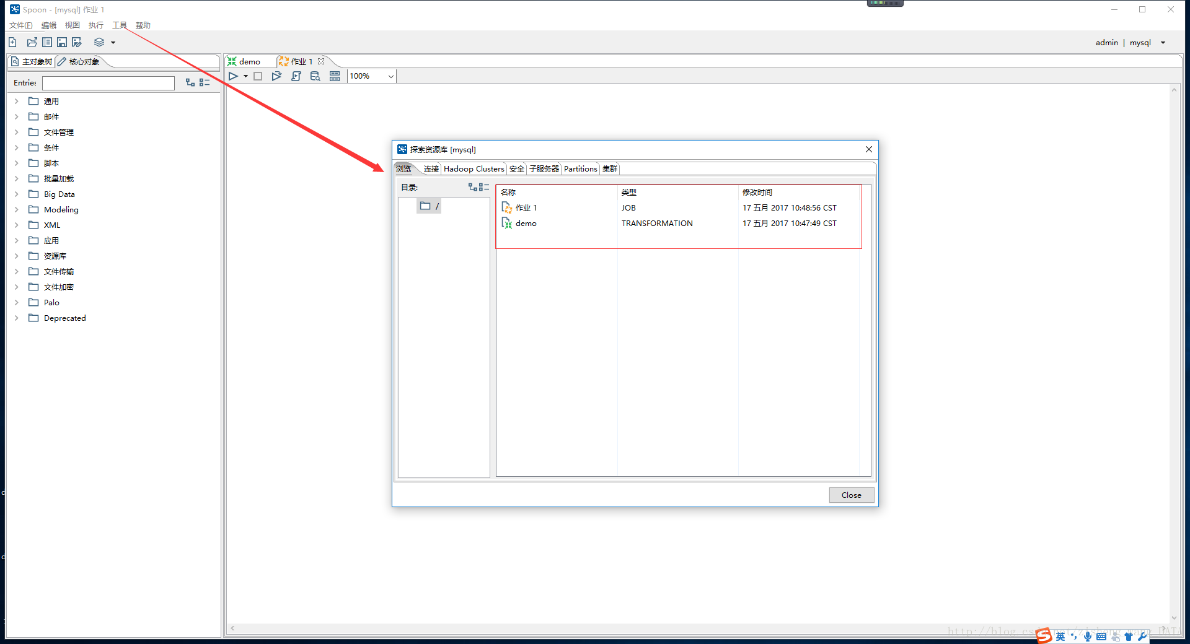1190x644 pixels.
Task: Click the Save As toolbar icon
Action: (77, 42)
